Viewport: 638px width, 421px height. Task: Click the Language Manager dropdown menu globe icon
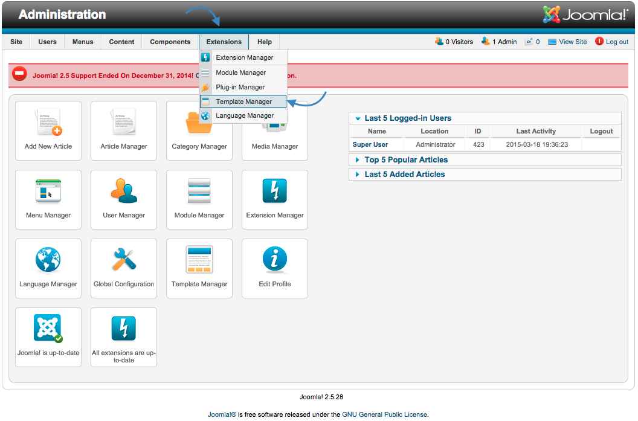[x=205, y=115]
